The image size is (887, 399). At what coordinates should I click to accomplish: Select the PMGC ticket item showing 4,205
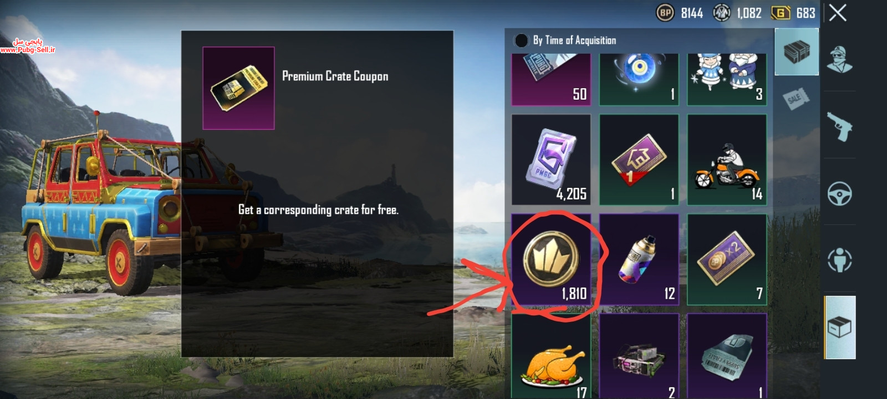[551, 160]
